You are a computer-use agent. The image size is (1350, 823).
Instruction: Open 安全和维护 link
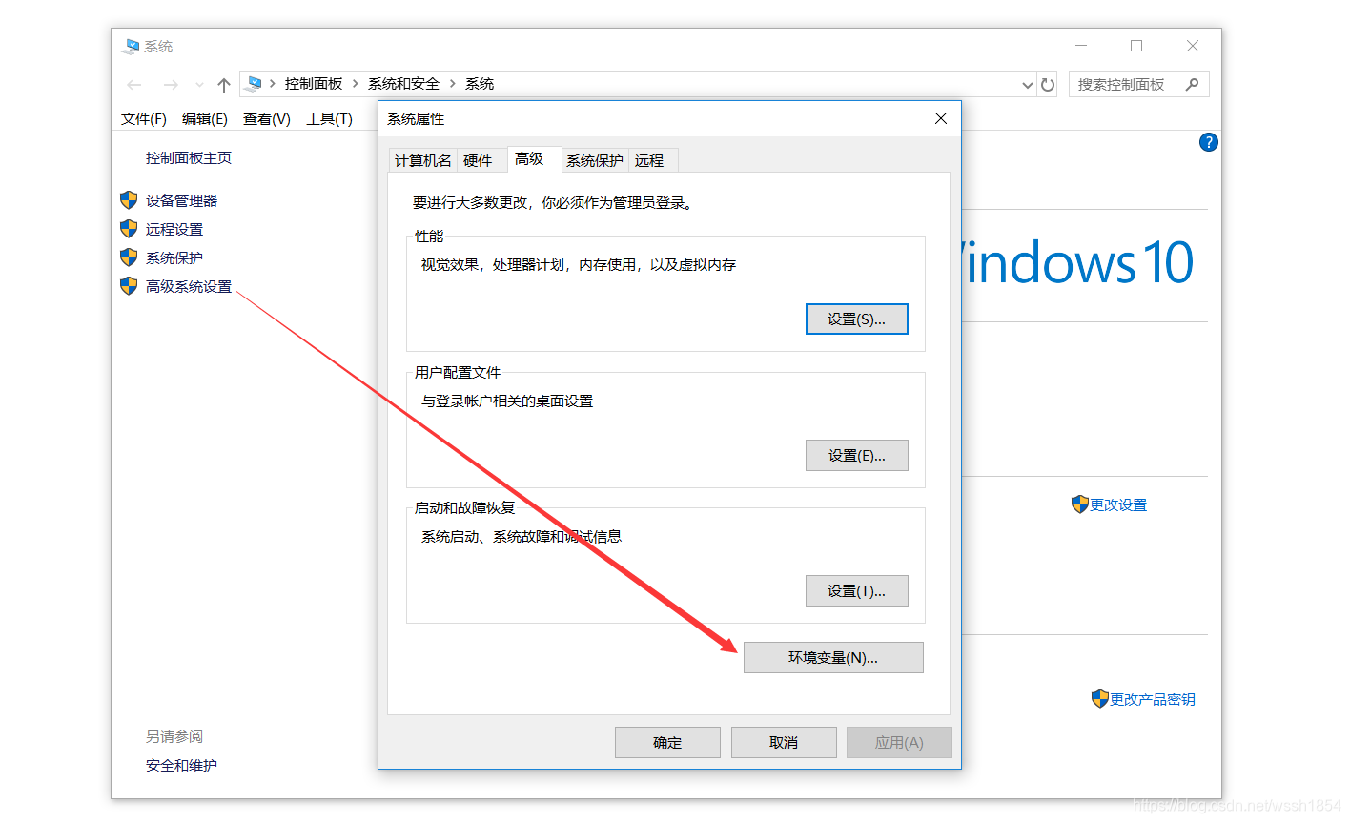[181, 766]
